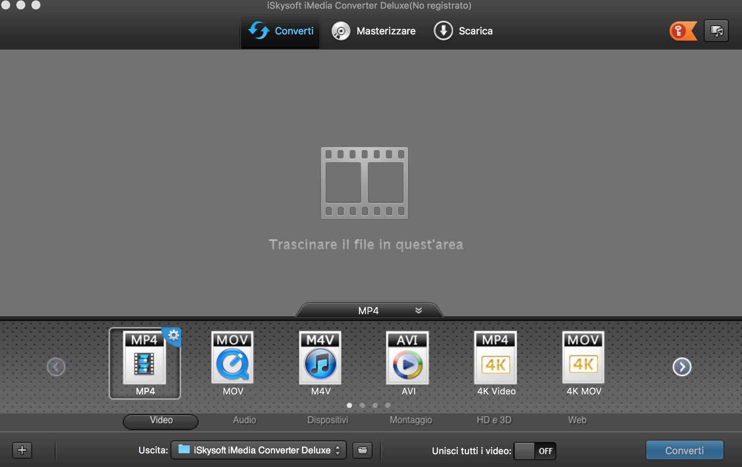Screen dimensions: 742x467
Task: Collapse the MP4 format tray
Action: 418,310
